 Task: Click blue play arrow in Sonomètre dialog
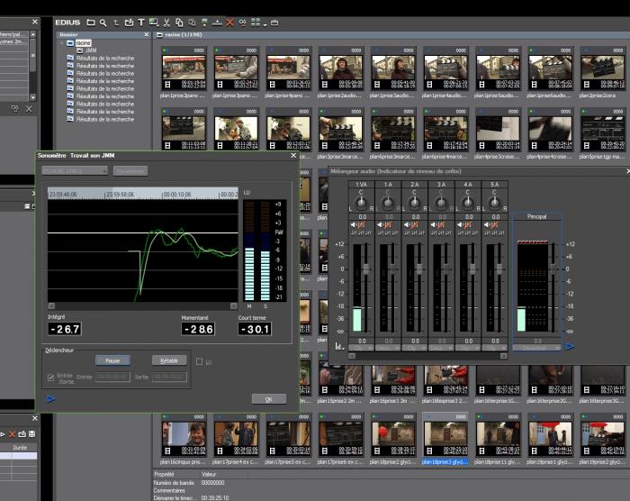pos(50,397)
